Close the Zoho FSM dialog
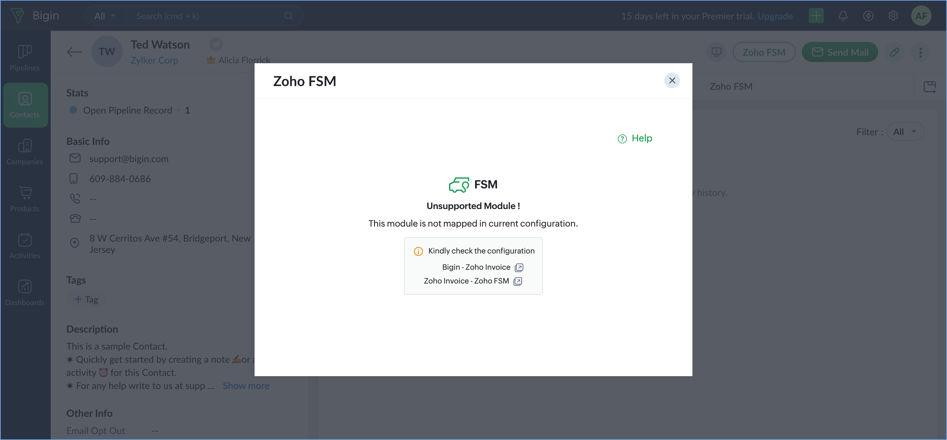Screen dimensions: 947x440 point(672,80)
